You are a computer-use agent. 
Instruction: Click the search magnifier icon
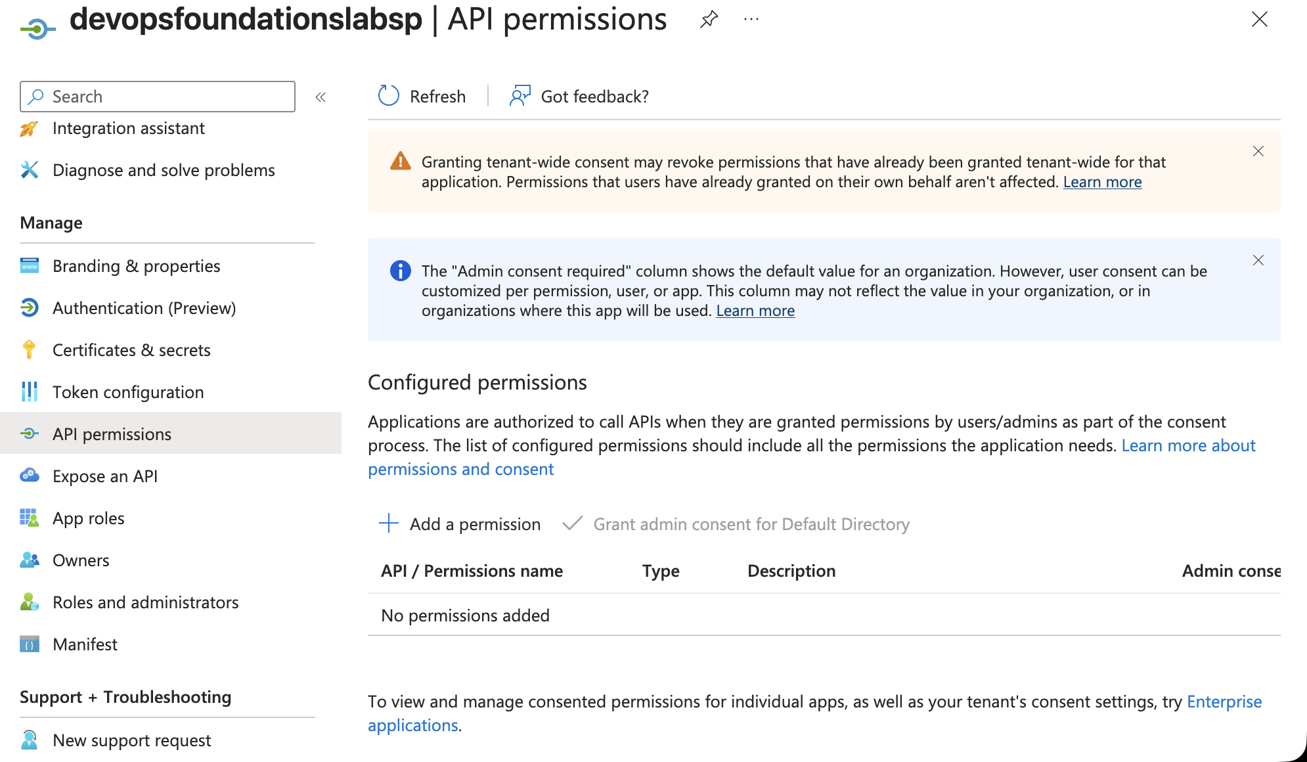pos(37,97)
